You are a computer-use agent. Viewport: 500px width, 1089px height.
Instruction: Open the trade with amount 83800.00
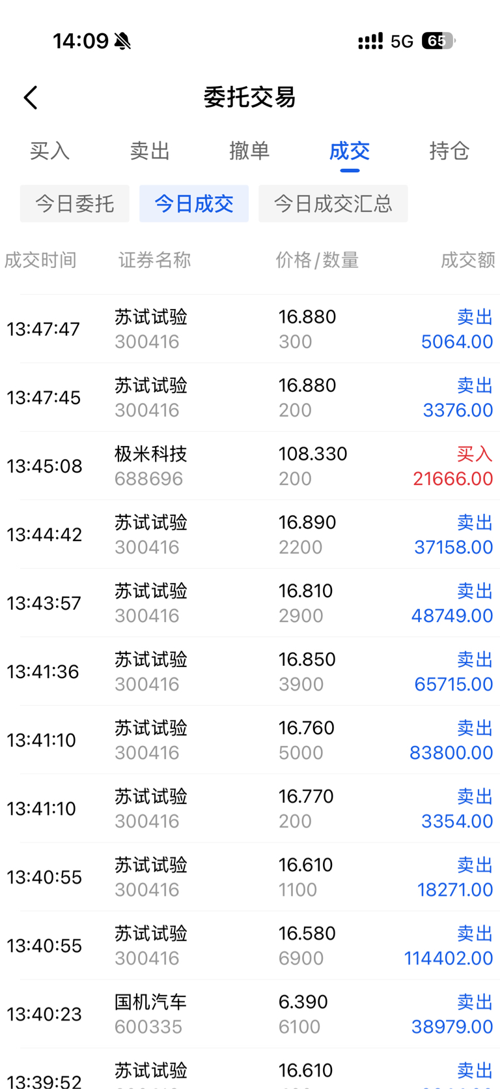(x=250, y=740)
